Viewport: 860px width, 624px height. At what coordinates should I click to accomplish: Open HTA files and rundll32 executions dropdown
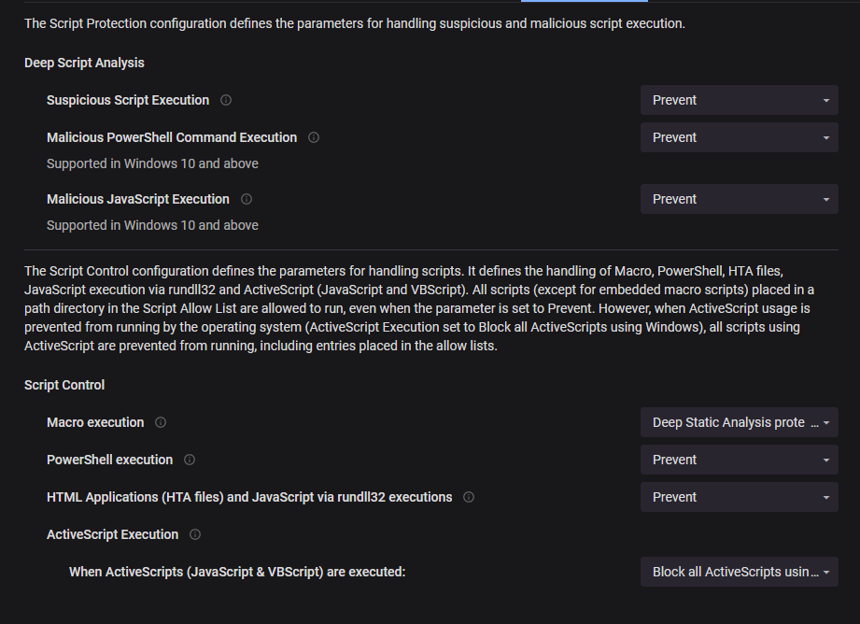[x=739, y=497]
